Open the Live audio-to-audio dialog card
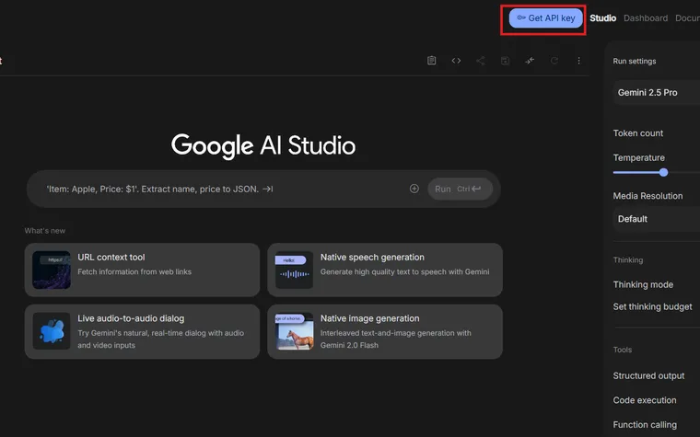 [x=142, y=332]
